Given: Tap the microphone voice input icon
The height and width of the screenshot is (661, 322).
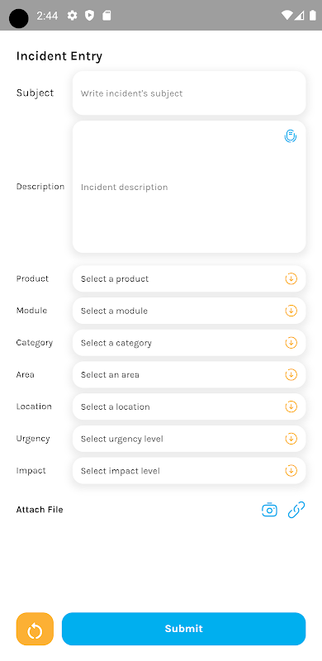Looking at the screenshot, I should (x=291, y=136).
